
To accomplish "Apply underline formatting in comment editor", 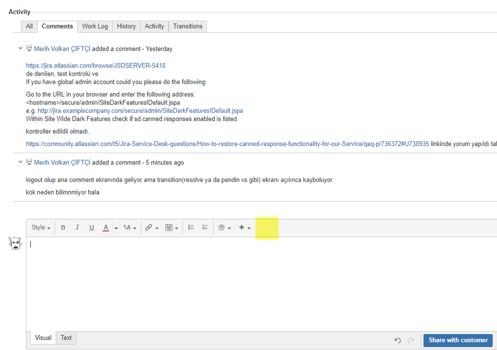I will (92, 227).
